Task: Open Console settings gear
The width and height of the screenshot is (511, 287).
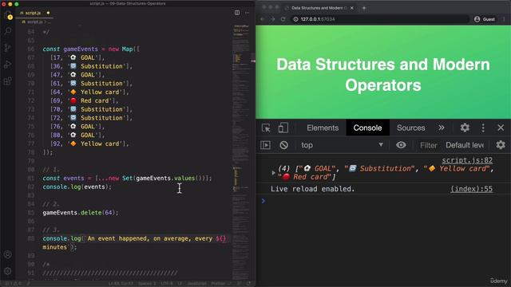Action: point(501,145)
